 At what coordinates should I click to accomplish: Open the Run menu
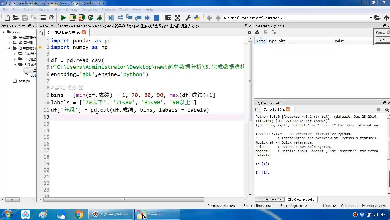58,9
